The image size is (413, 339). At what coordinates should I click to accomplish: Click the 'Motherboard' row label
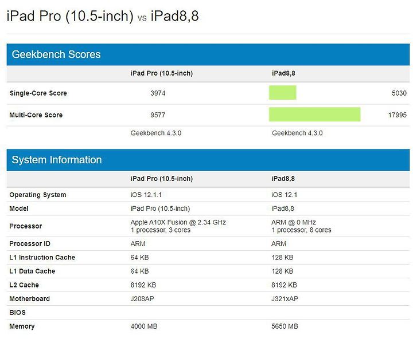(29, 299)
